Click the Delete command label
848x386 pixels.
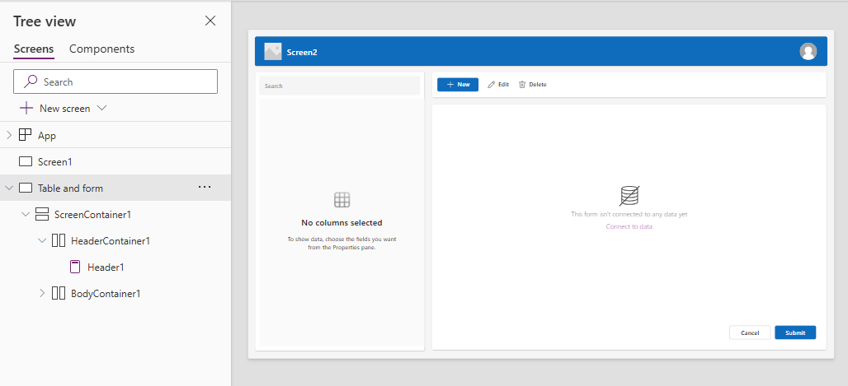point(538,85)
